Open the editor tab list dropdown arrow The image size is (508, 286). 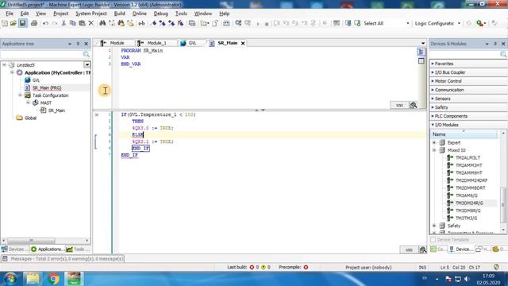pos(423,43)
